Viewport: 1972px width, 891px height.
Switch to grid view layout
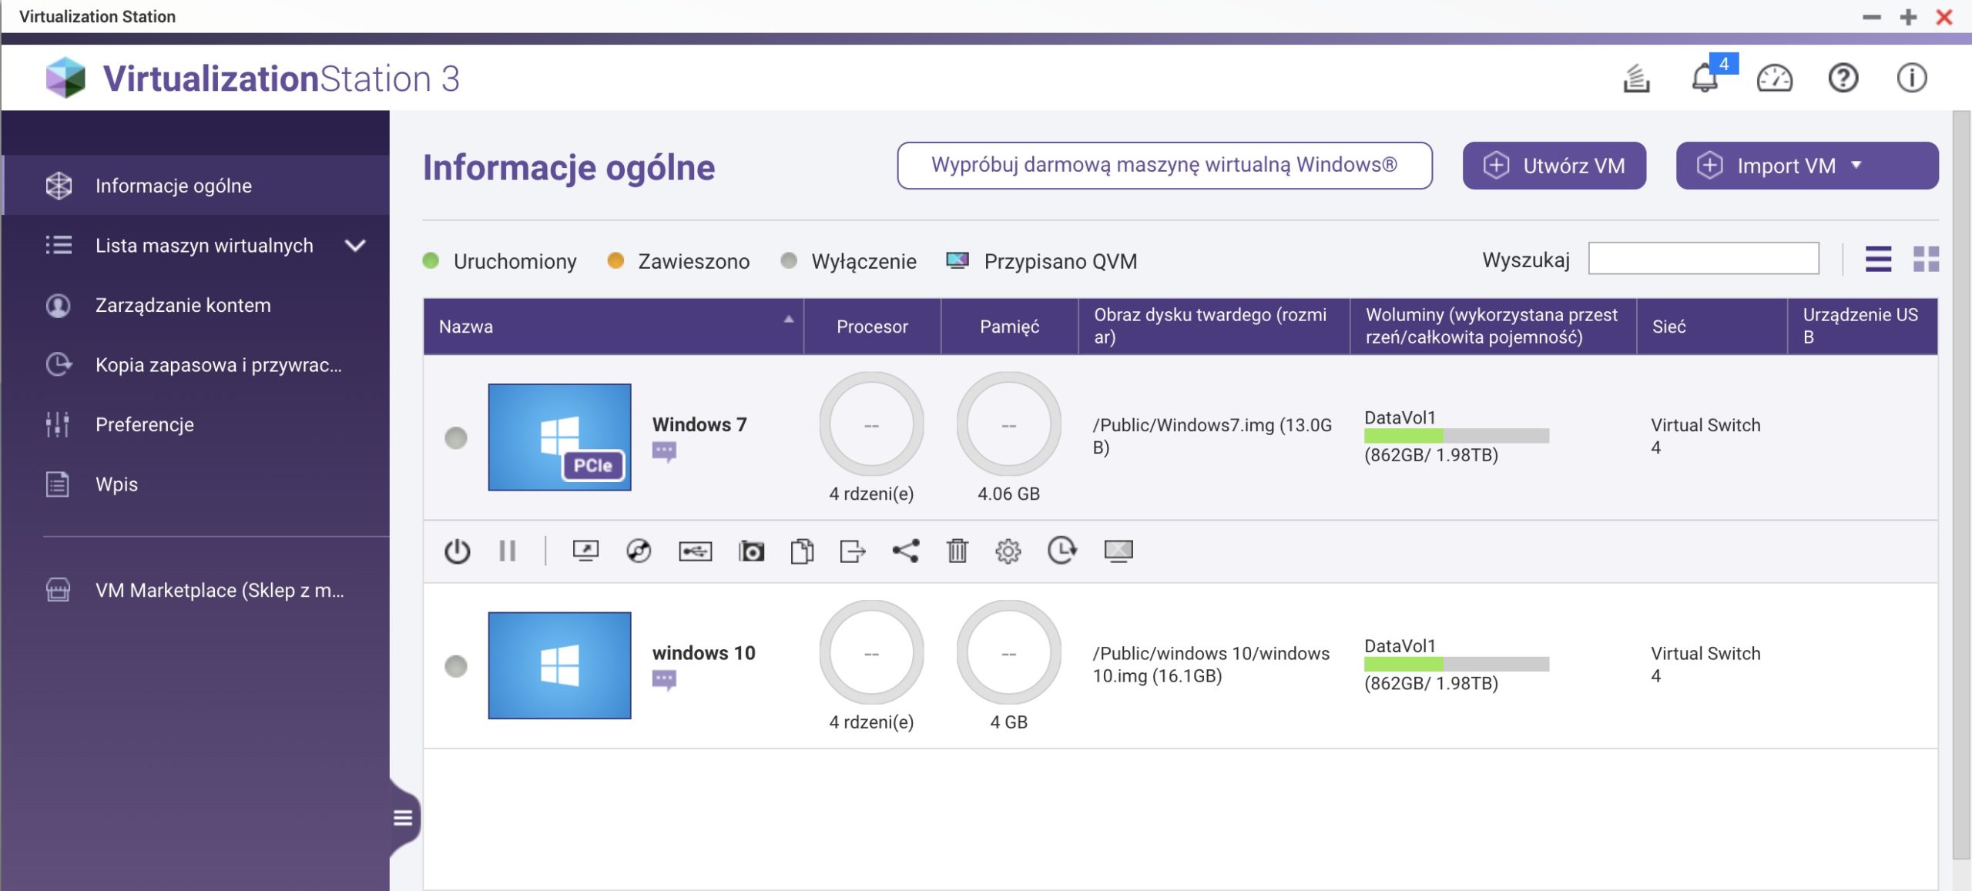tap(1926, 260)
